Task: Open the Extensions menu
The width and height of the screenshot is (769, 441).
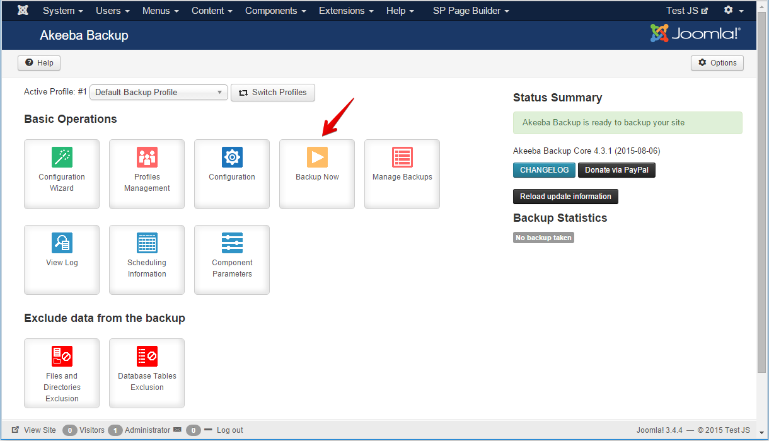Action: tap(346, 11)
